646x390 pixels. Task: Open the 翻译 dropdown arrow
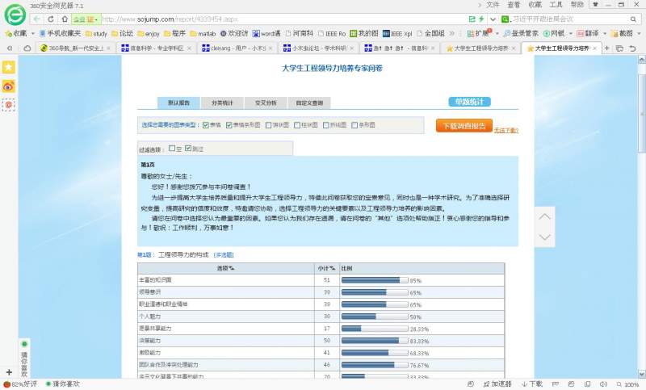[x=605, y=34]
